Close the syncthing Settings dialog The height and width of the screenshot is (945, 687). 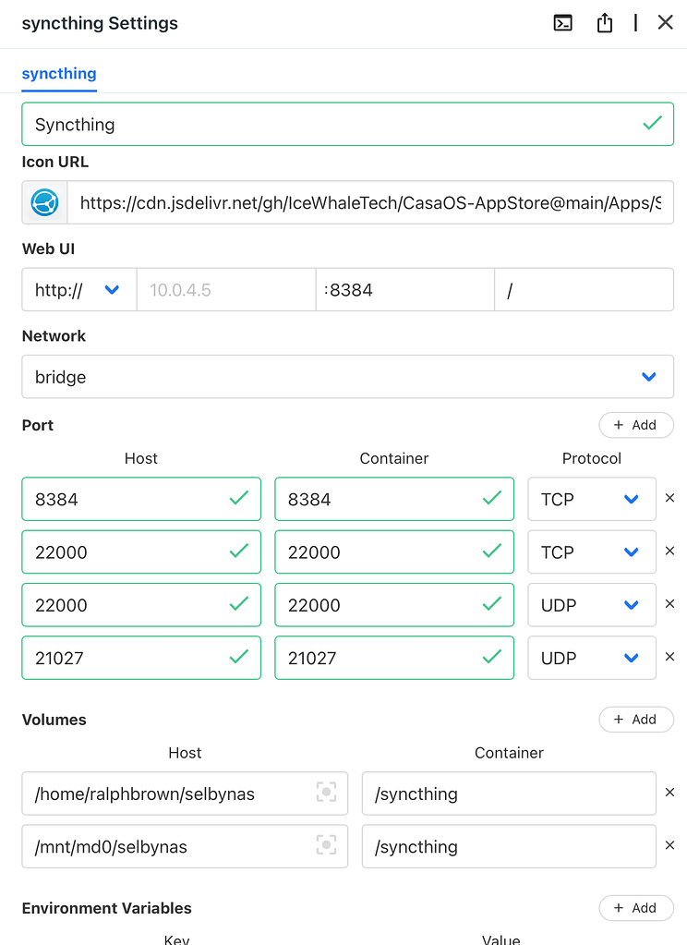pos(665,23)
